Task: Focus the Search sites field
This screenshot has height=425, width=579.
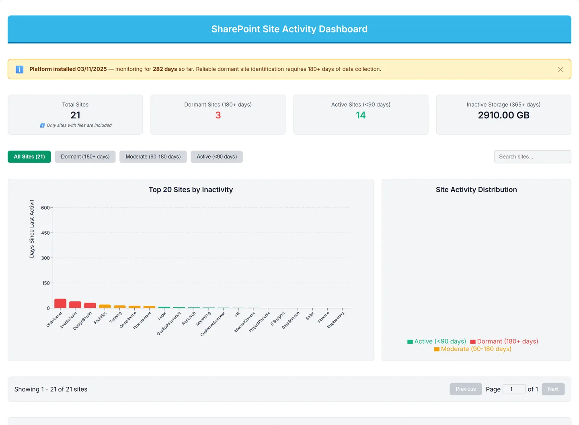Action: 532,157
